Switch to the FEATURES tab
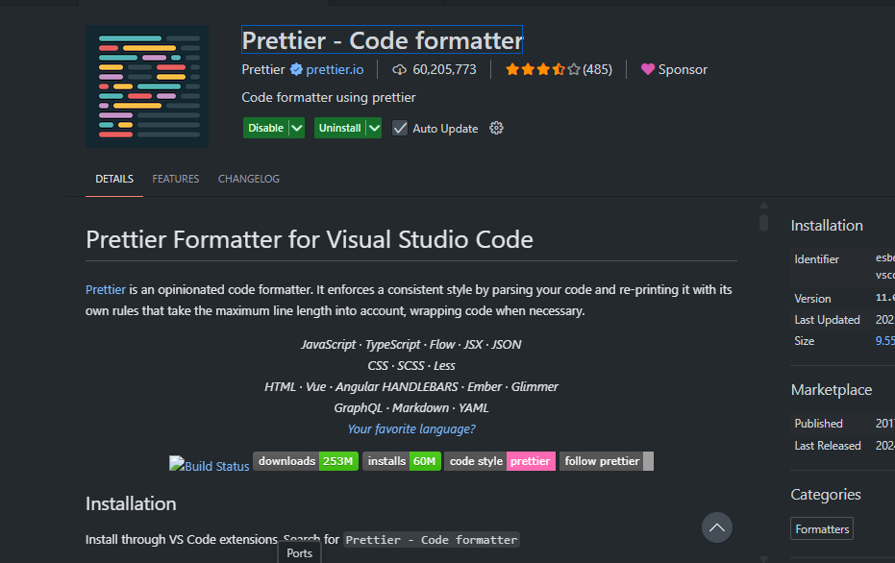 (176, 179)
